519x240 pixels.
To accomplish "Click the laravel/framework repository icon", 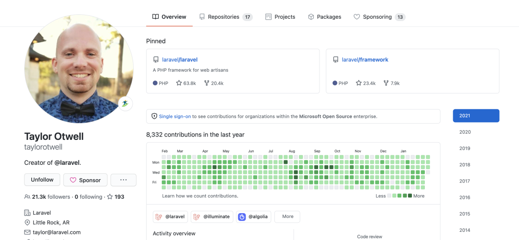I will (335, 60).
